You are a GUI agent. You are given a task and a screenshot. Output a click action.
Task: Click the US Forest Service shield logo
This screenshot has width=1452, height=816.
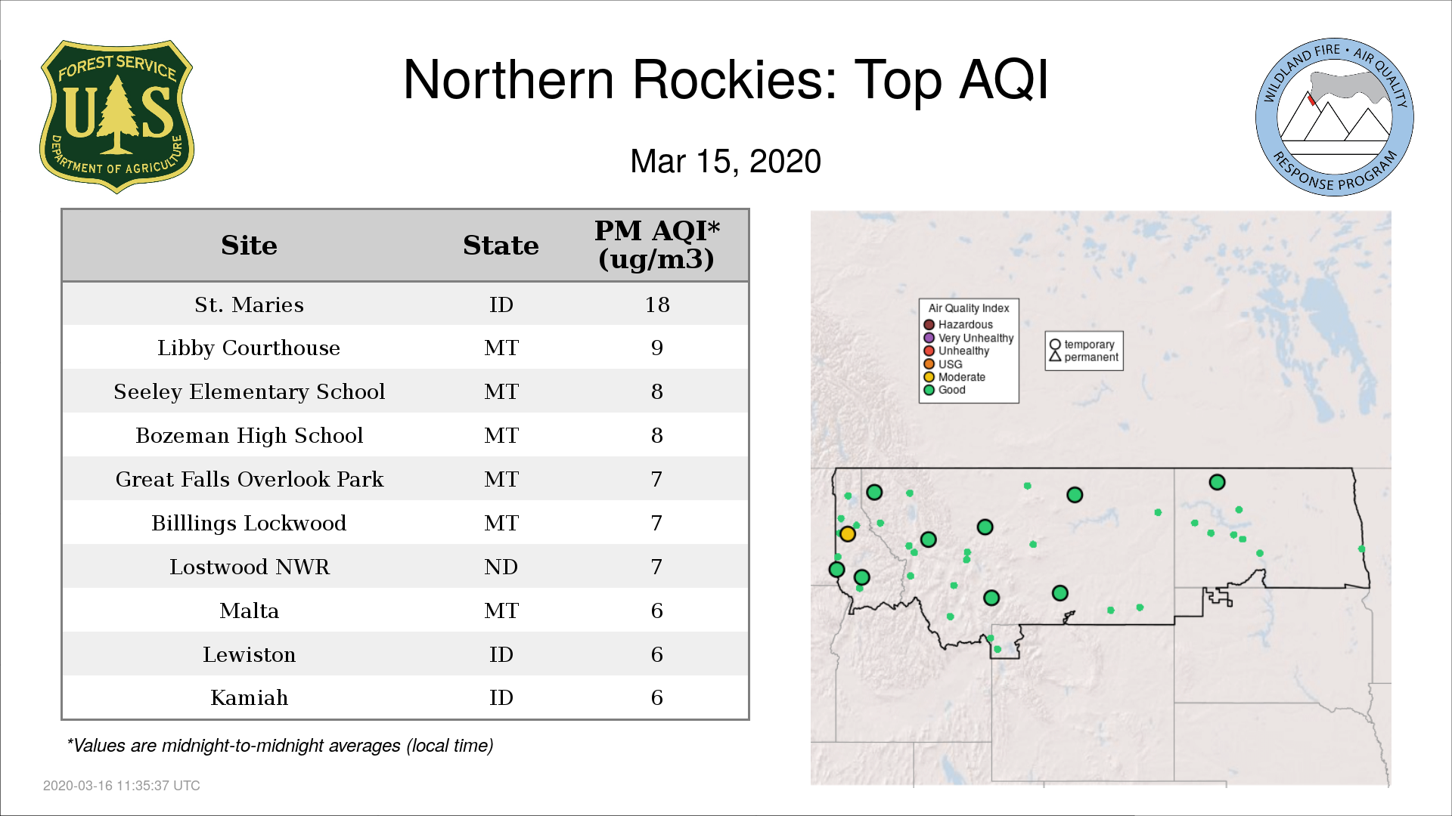click(x=116, y=117)
